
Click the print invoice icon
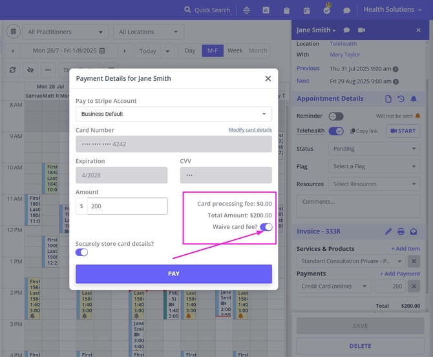point(401,232)
